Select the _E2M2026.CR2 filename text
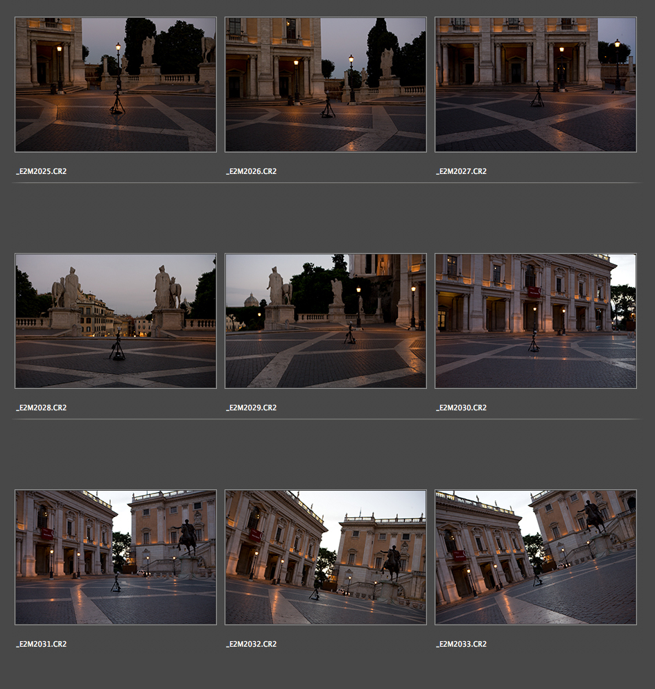 pos(252,171)
